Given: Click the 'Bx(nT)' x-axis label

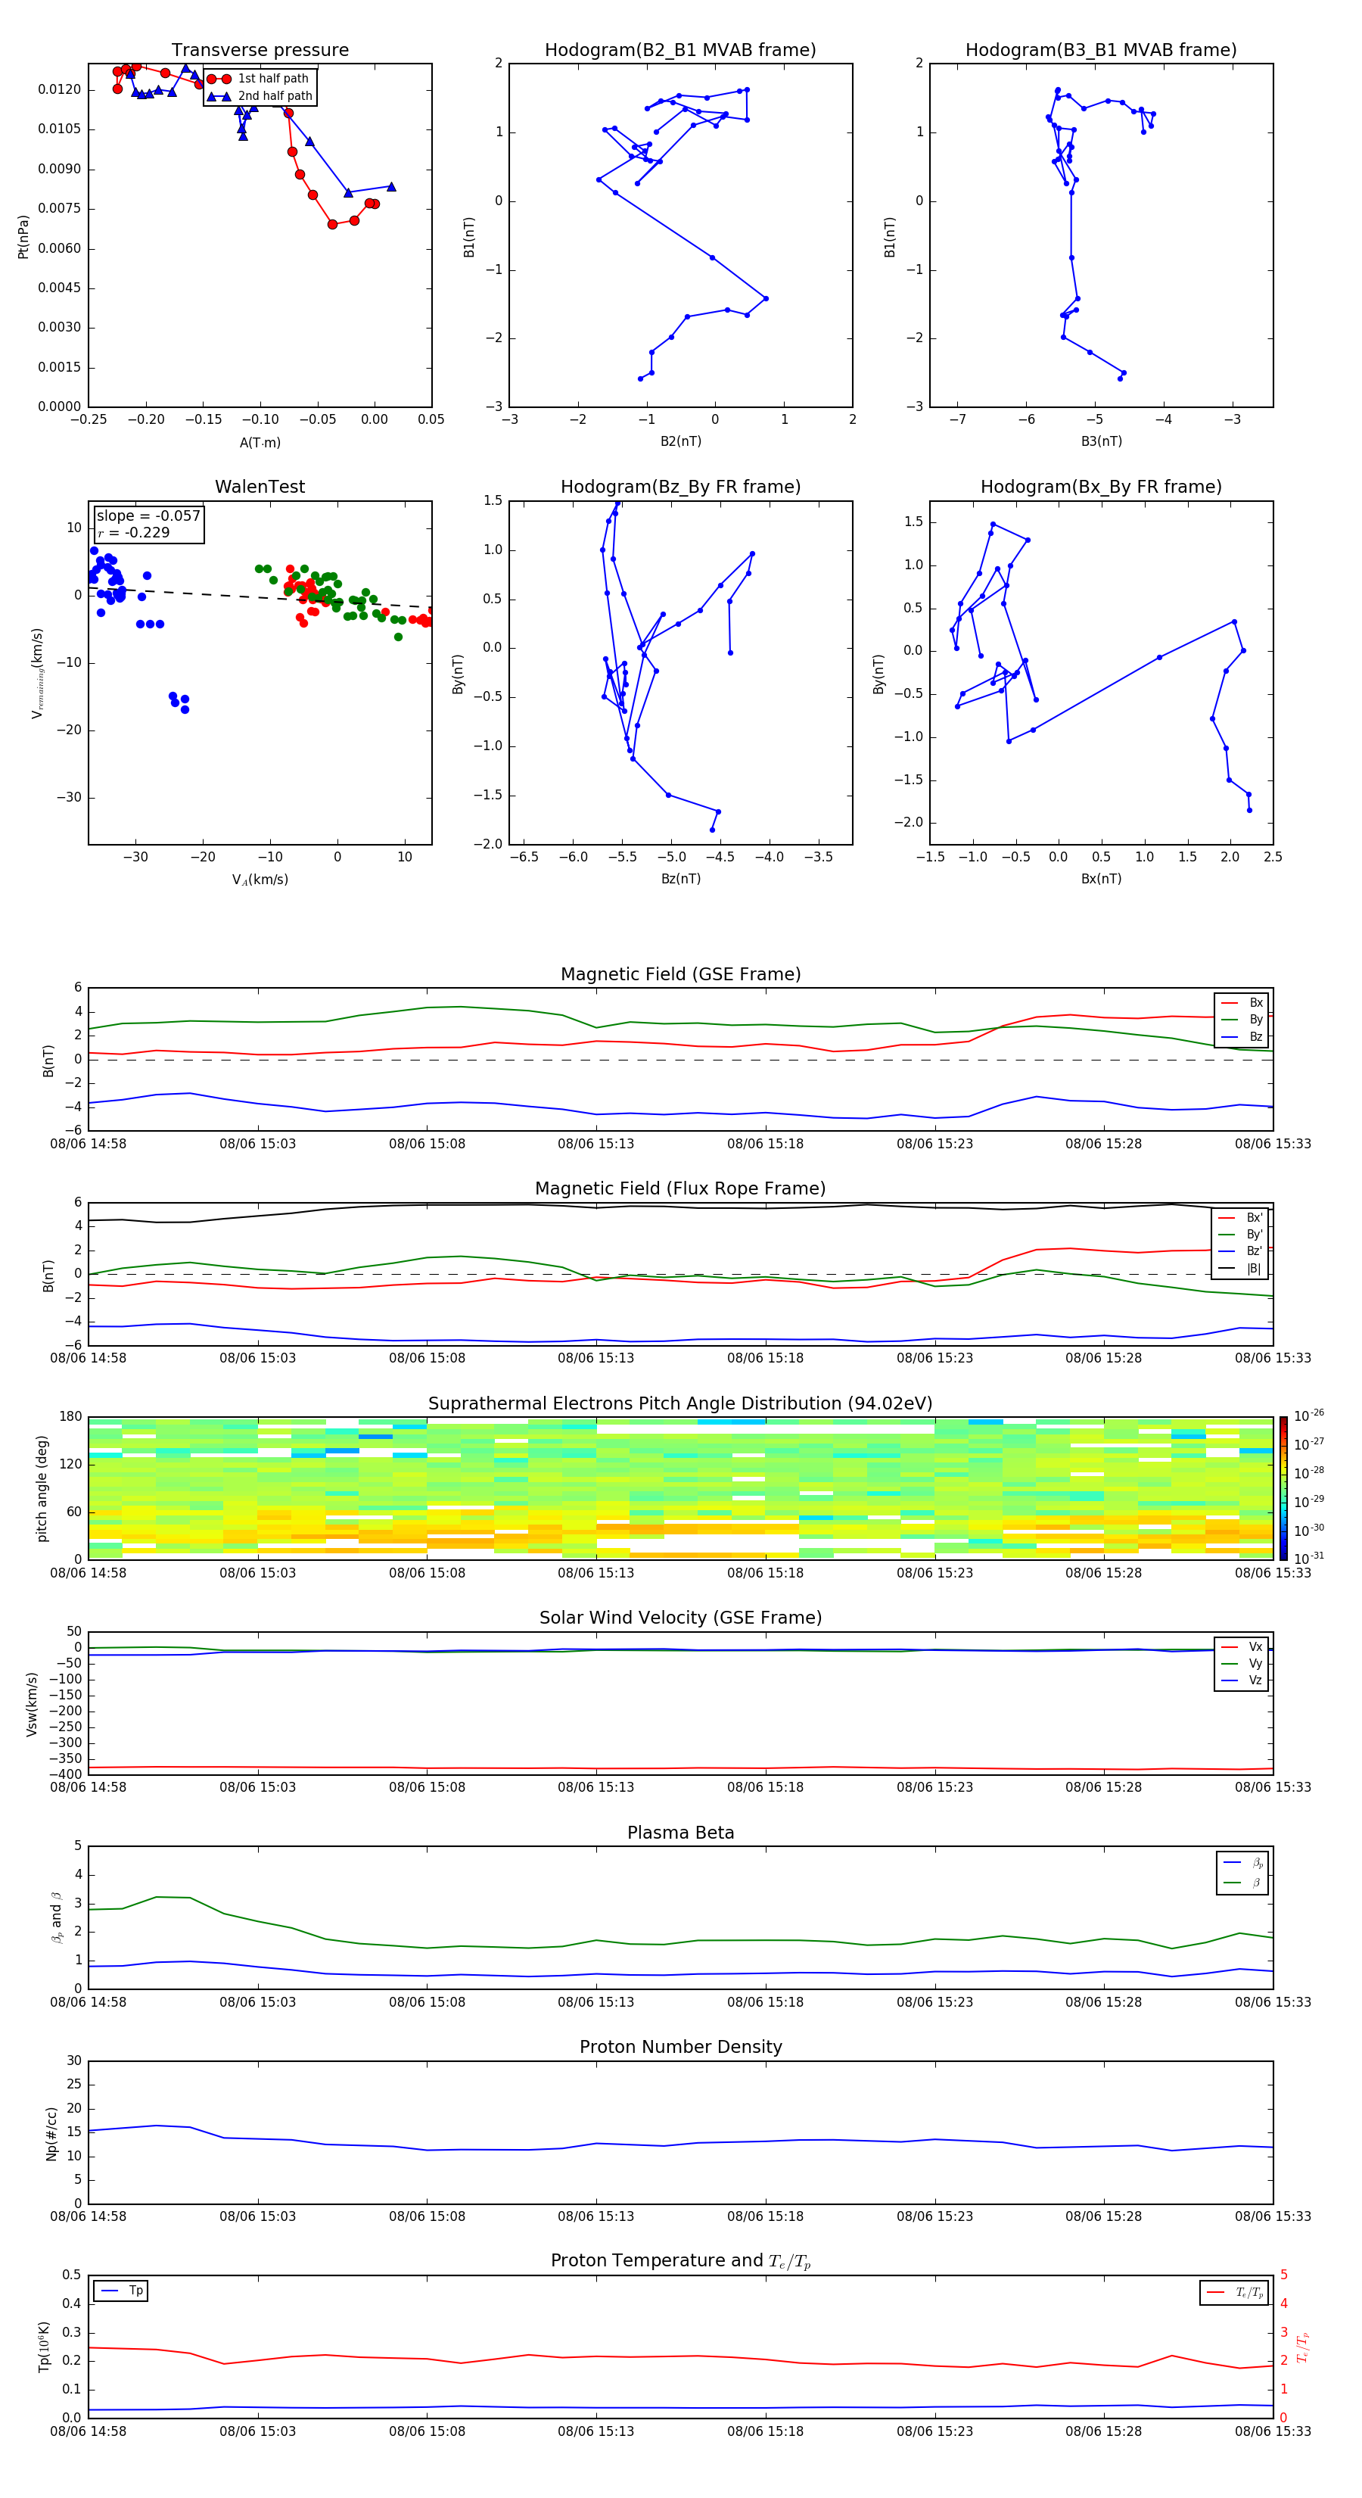Looking at the screenshot, I should 1101,879.
